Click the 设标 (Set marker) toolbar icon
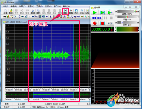 click(x=87, y=11)
